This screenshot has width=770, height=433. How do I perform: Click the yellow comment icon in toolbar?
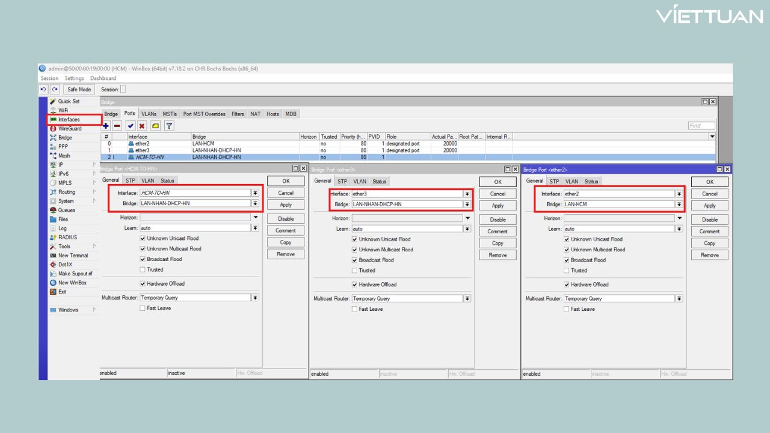coord(155,126)
